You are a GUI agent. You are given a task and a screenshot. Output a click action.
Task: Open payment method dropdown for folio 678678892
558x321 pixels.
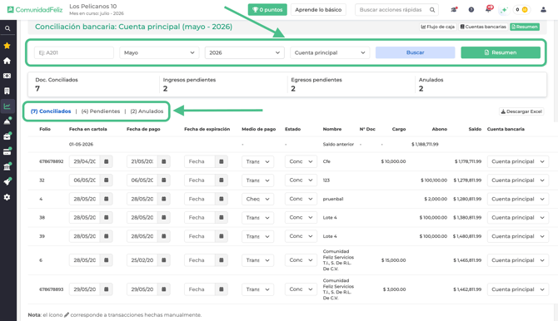pyautogui.click(x=257, y=161)
